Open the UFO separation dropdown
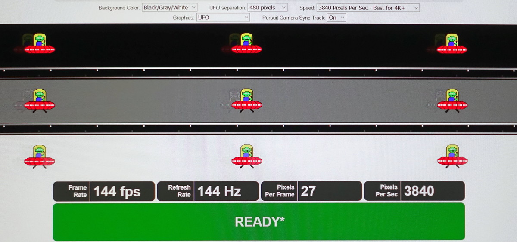The height and width of the screenshot is (242, 517). point(268,8)
